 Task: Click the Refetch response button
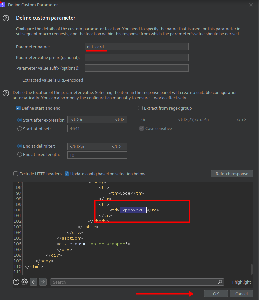[x=232, y=174]
